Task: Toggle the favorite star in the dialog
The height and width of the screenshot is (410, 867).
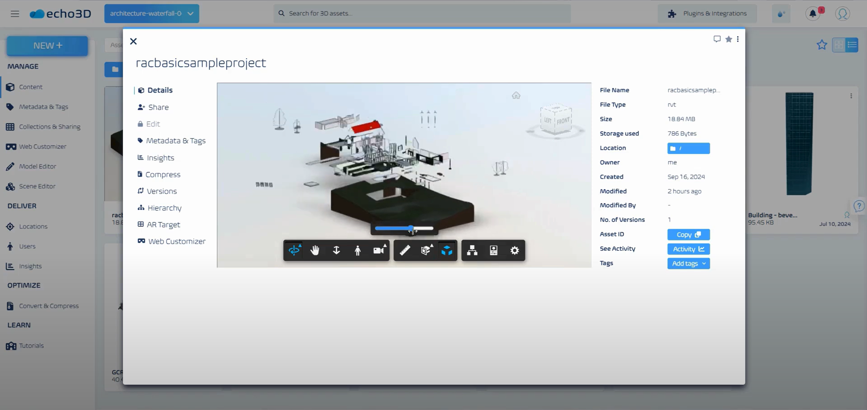Action: 728,39
